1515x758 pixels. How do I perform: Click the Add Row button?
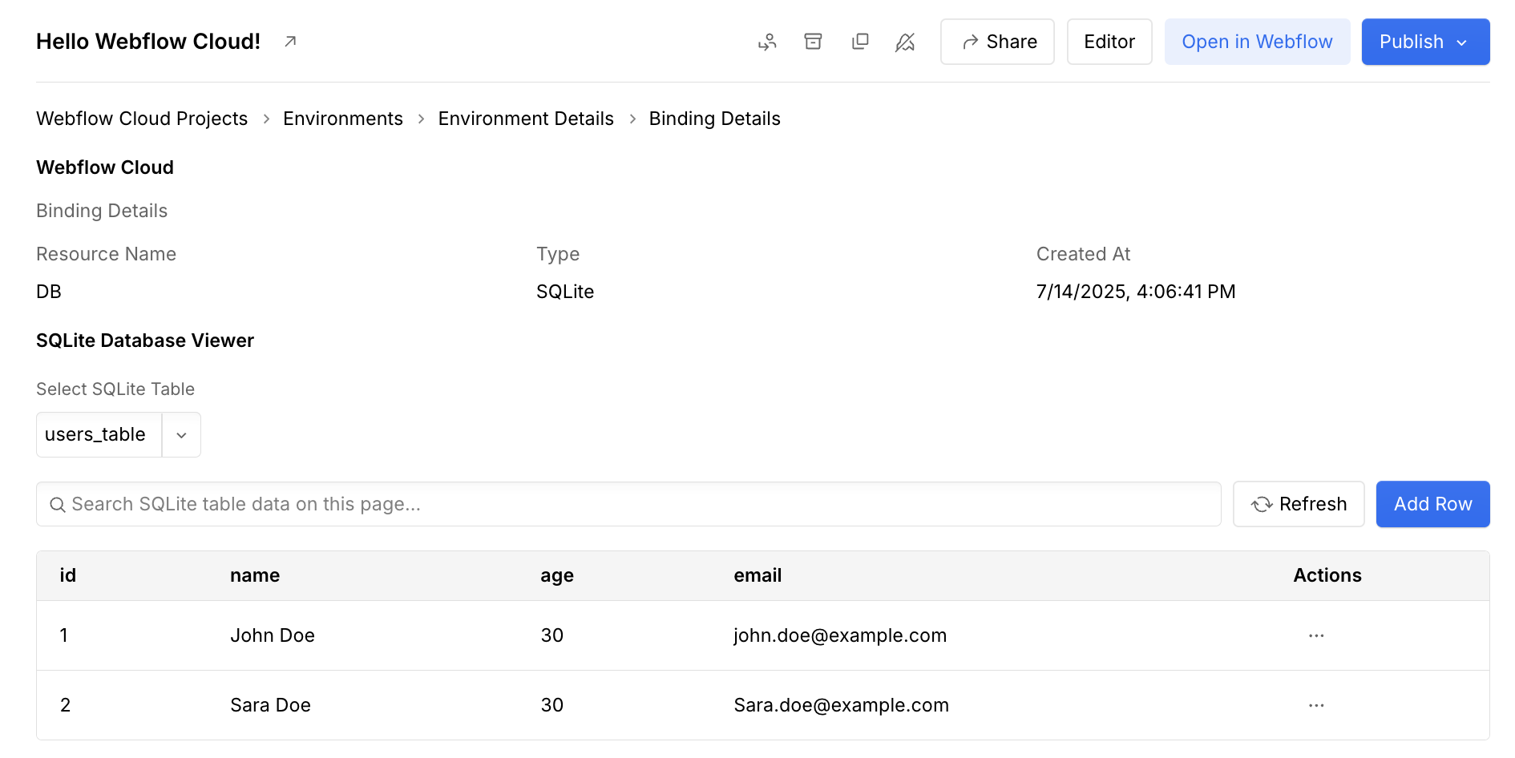click(1432, 504)
